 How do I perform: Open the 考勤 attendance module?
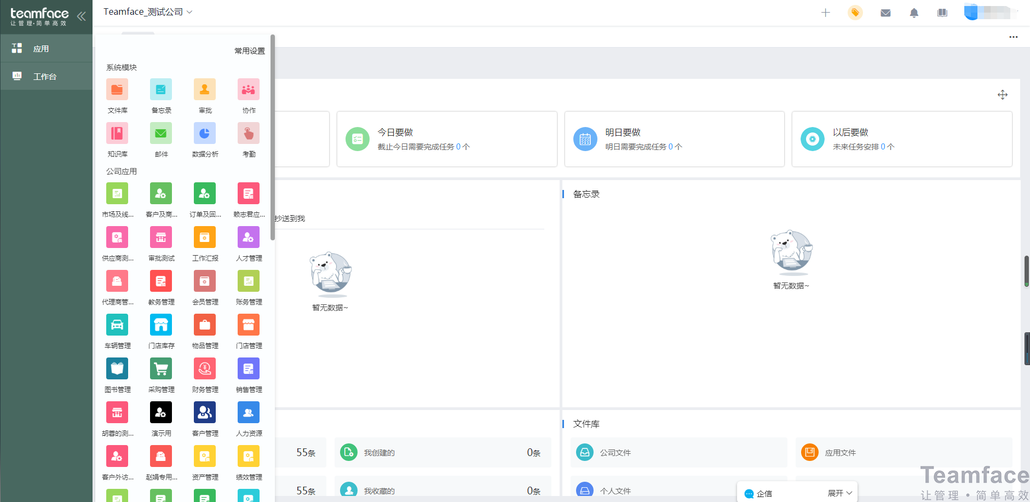(x=249, y=134)
